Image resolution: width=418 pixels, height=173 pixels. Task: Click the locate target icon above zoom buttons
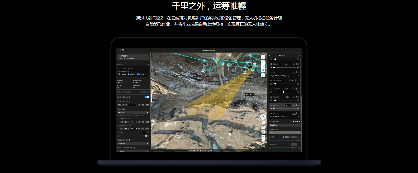pyautogui.click(x=263, y=132)
